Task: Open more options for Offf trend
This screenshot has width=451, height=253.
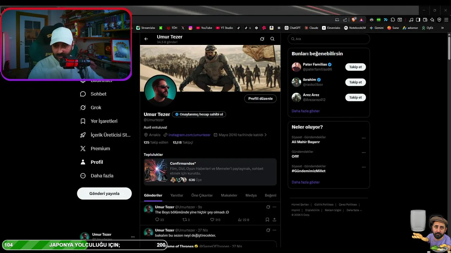Action: (x=364, y=153)
